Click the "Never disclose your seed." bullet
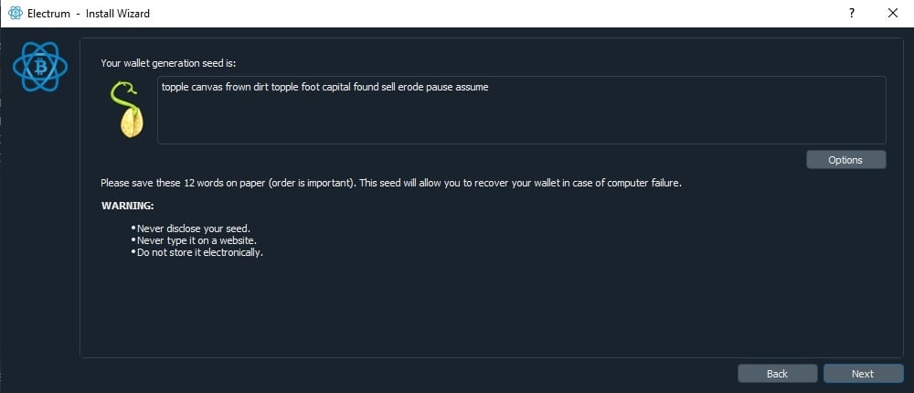 [x=194, y=228]
